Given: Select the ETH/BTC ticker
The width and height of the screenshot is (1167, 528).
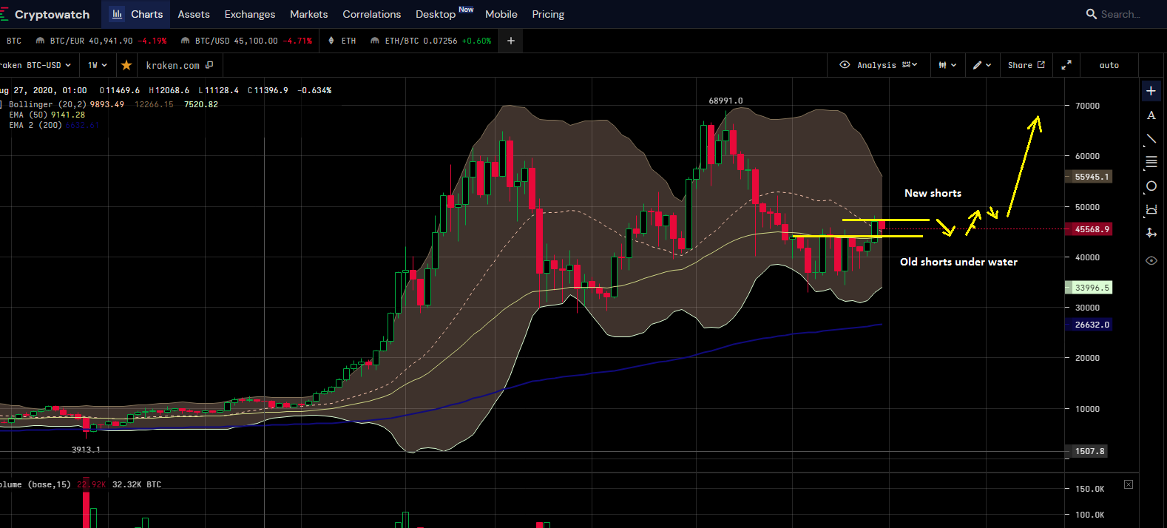Looking at the screenshot, I should pos(430,41).
